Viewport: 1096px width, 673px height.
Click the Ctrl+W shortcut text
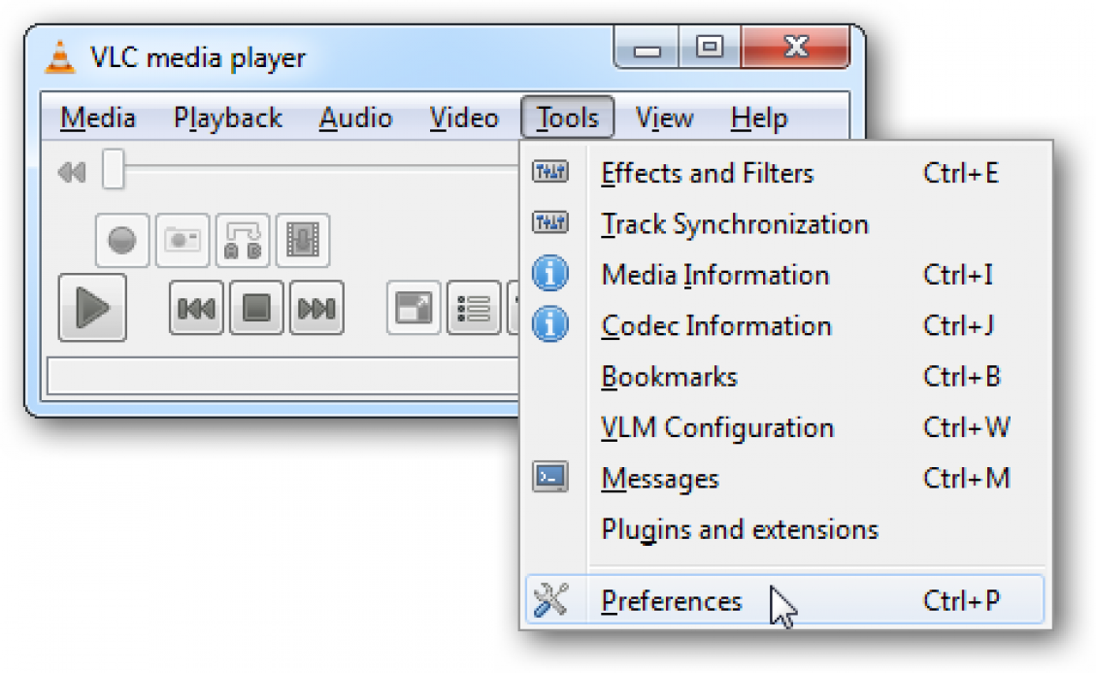point(966,427)
